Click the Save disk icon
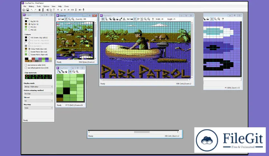Screen dimensions: 269x156 (x=28, y=10)
